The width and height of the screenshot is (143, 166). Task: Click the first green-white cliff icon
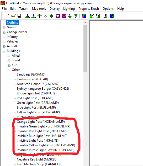coord(92,16)
